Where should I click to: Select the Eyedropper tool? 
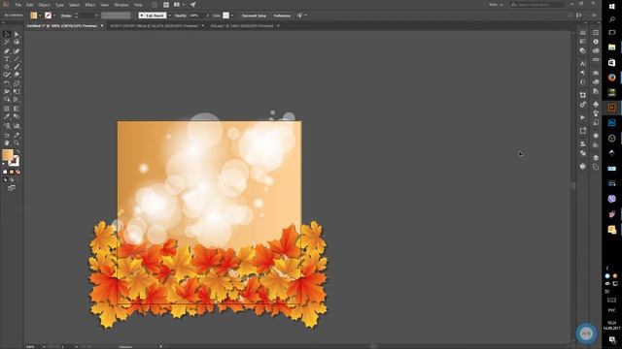tap(7, 116)
